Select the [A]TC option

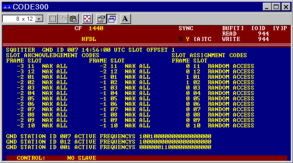pyautogui.click(x=203, y=39)
